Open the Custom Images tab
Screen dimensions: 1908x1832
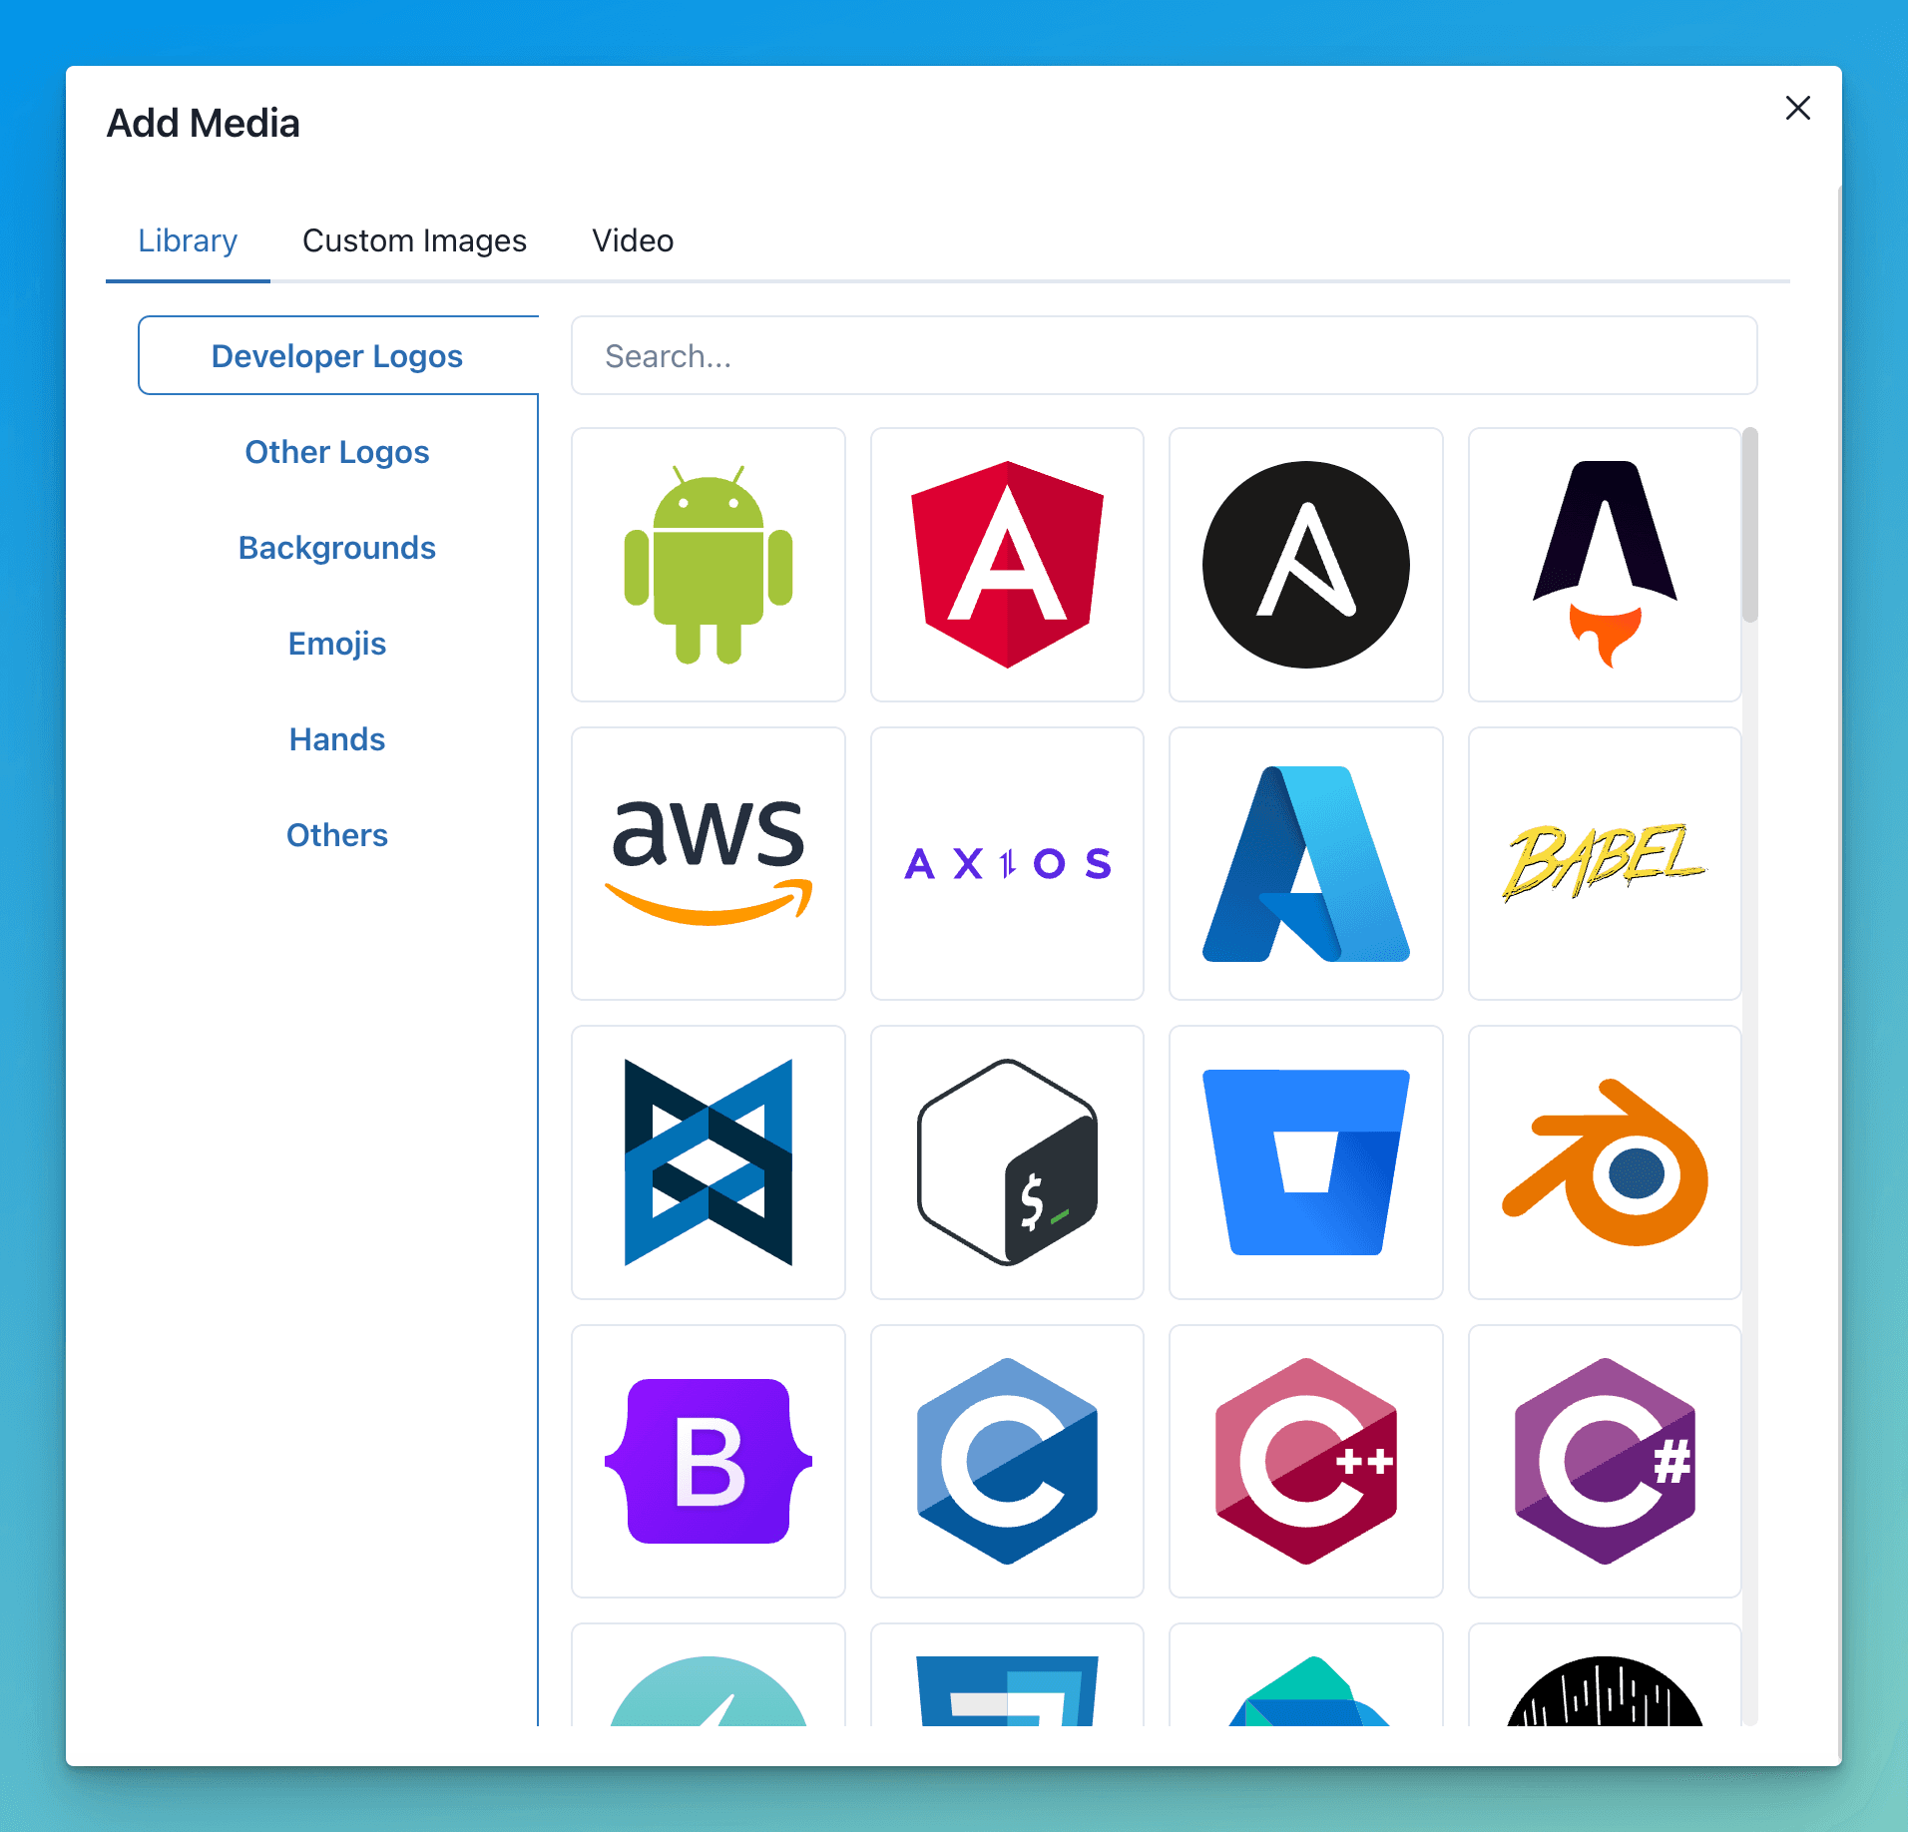point(414,240)
